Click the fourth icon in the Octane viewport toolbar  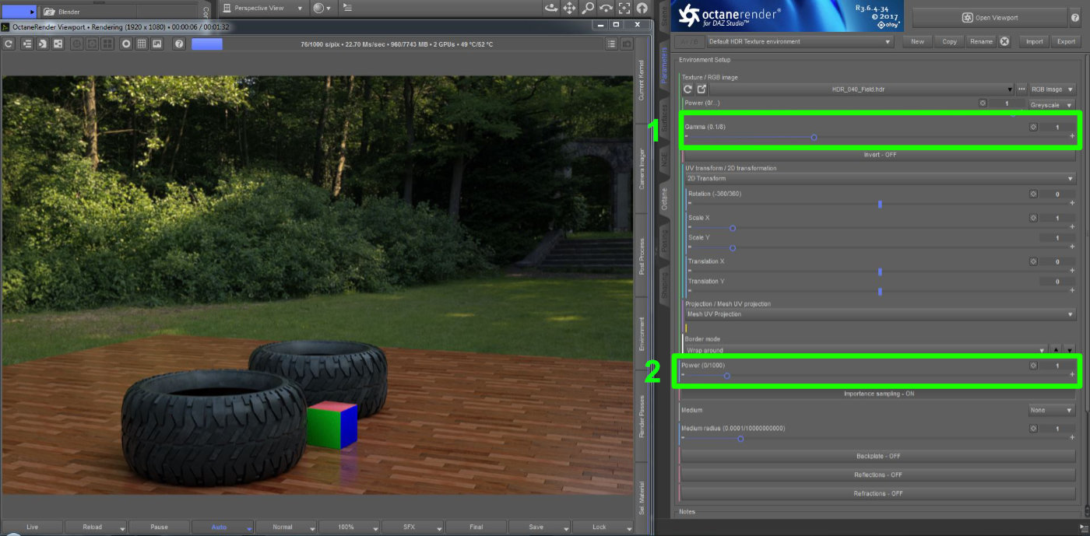pyautogui.click(x=58, y=44)
